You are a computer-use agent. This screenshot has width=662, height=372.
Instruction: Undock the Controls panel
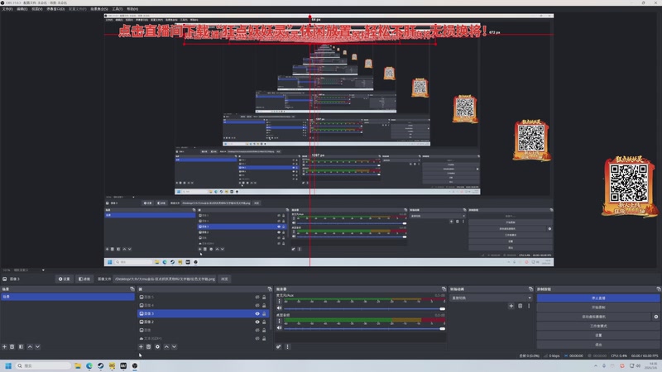(x=659, y=289)
